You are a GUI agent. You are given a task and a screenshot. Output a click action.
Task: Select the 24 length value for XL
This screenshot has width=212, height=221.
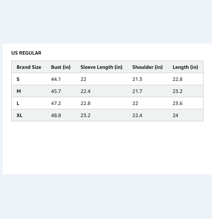(175, 115)
